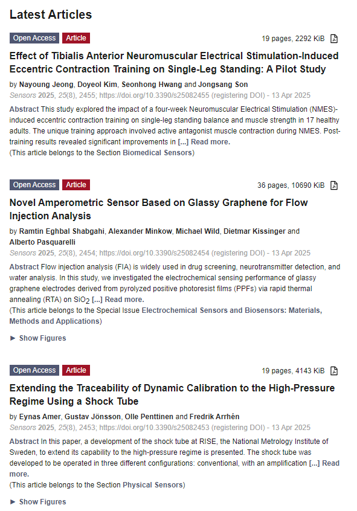Open Novel Amperometric Sensor article title

click(x=158, y=209)
